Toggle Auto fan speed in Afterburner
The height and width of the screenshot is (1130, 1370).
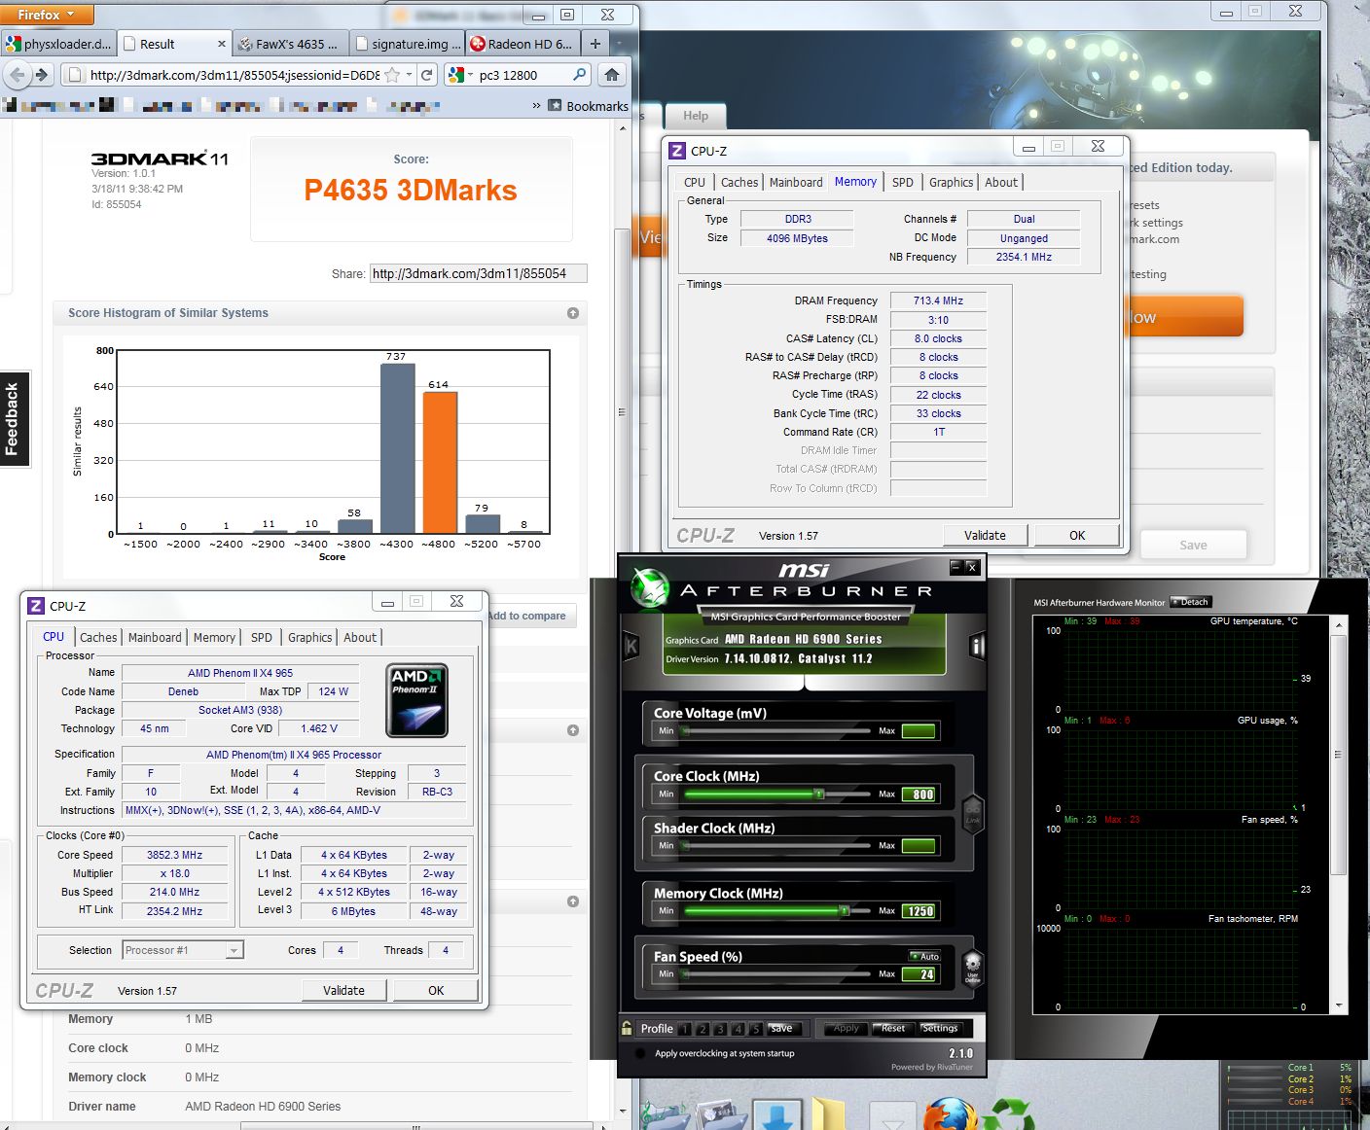click(x=924, y=956)
